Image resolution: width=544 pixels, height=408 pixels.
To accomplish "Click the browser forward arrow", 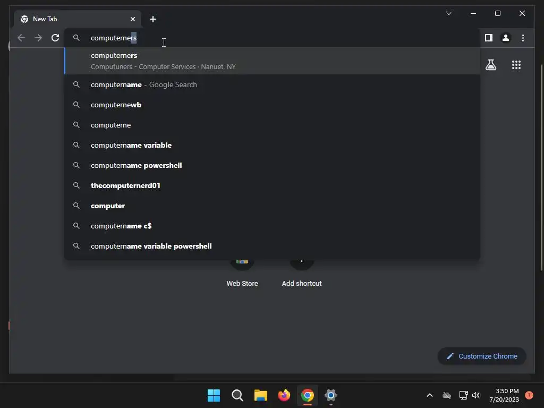I will point(38,38).
